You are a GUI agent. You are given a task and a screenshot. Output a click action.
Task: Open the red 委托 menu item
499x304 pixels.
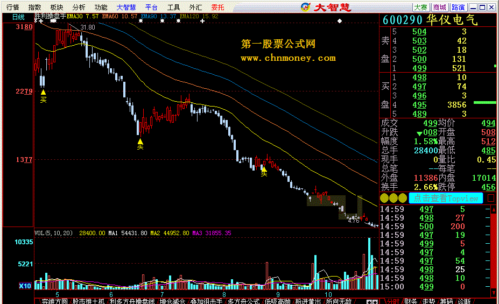tap(217, 8)
